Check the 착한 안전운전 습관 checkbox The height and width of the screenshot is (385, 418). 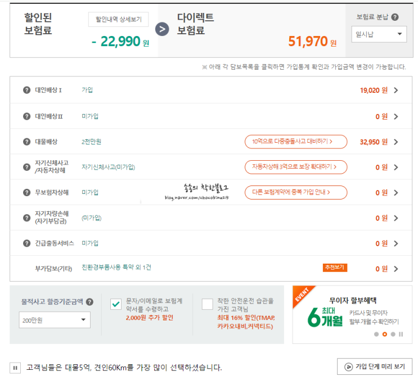click(x=207, y=304)
